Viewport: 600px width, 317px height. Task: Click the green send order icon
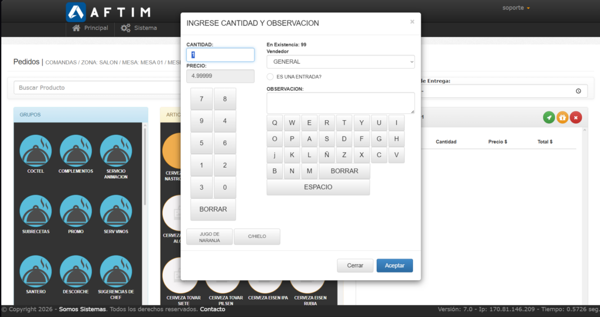[549, 118]
